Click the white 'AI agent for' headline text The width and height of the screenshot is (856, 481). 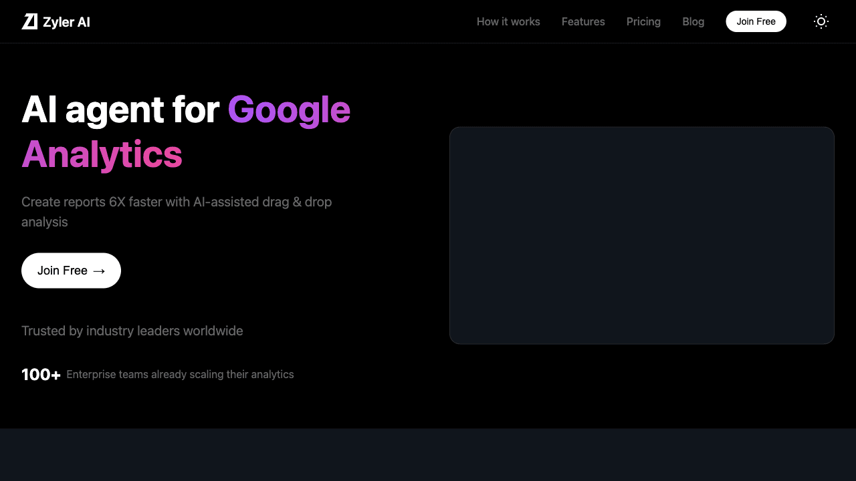120,110
